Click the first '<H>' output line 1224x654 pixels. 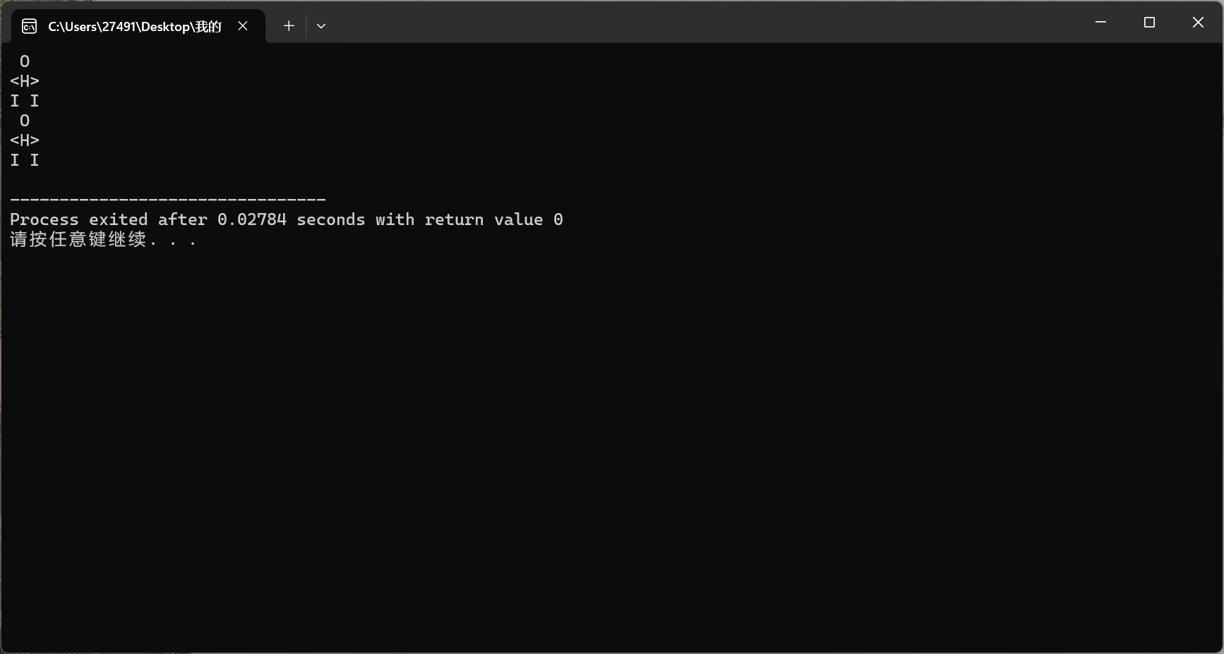point(25,81)
